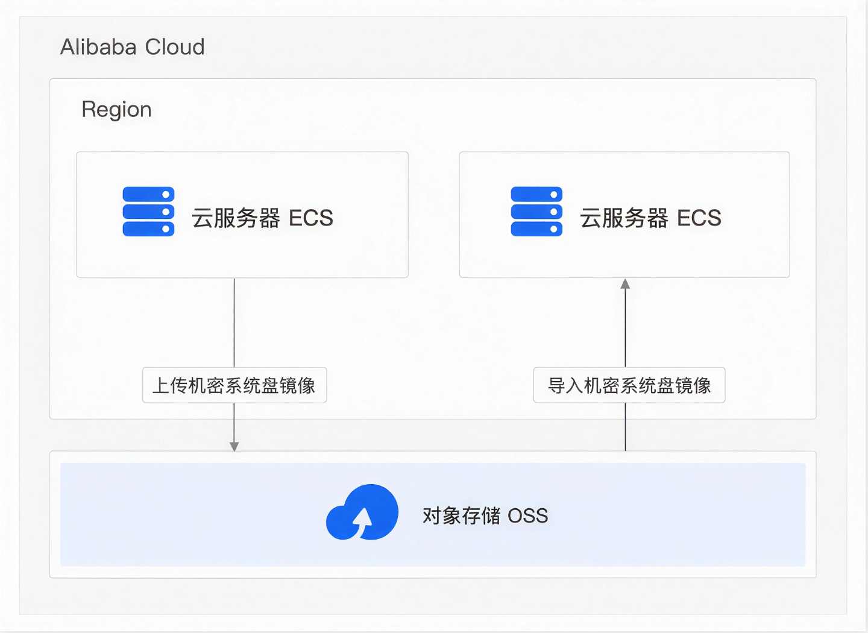Click the OSS cloud upload icon
Image resolution: width=868 pixels, height=633 pixels.
[362, 512]
